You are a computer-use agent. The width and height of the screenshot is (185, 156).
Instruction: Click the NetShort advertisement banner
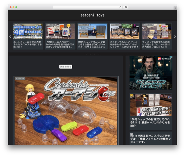[x=151, y=73]
